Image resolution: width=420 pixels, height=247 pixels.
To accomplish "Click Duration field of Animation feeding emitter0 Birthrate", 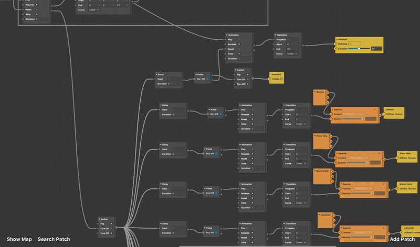I will [x=244, y=59].
